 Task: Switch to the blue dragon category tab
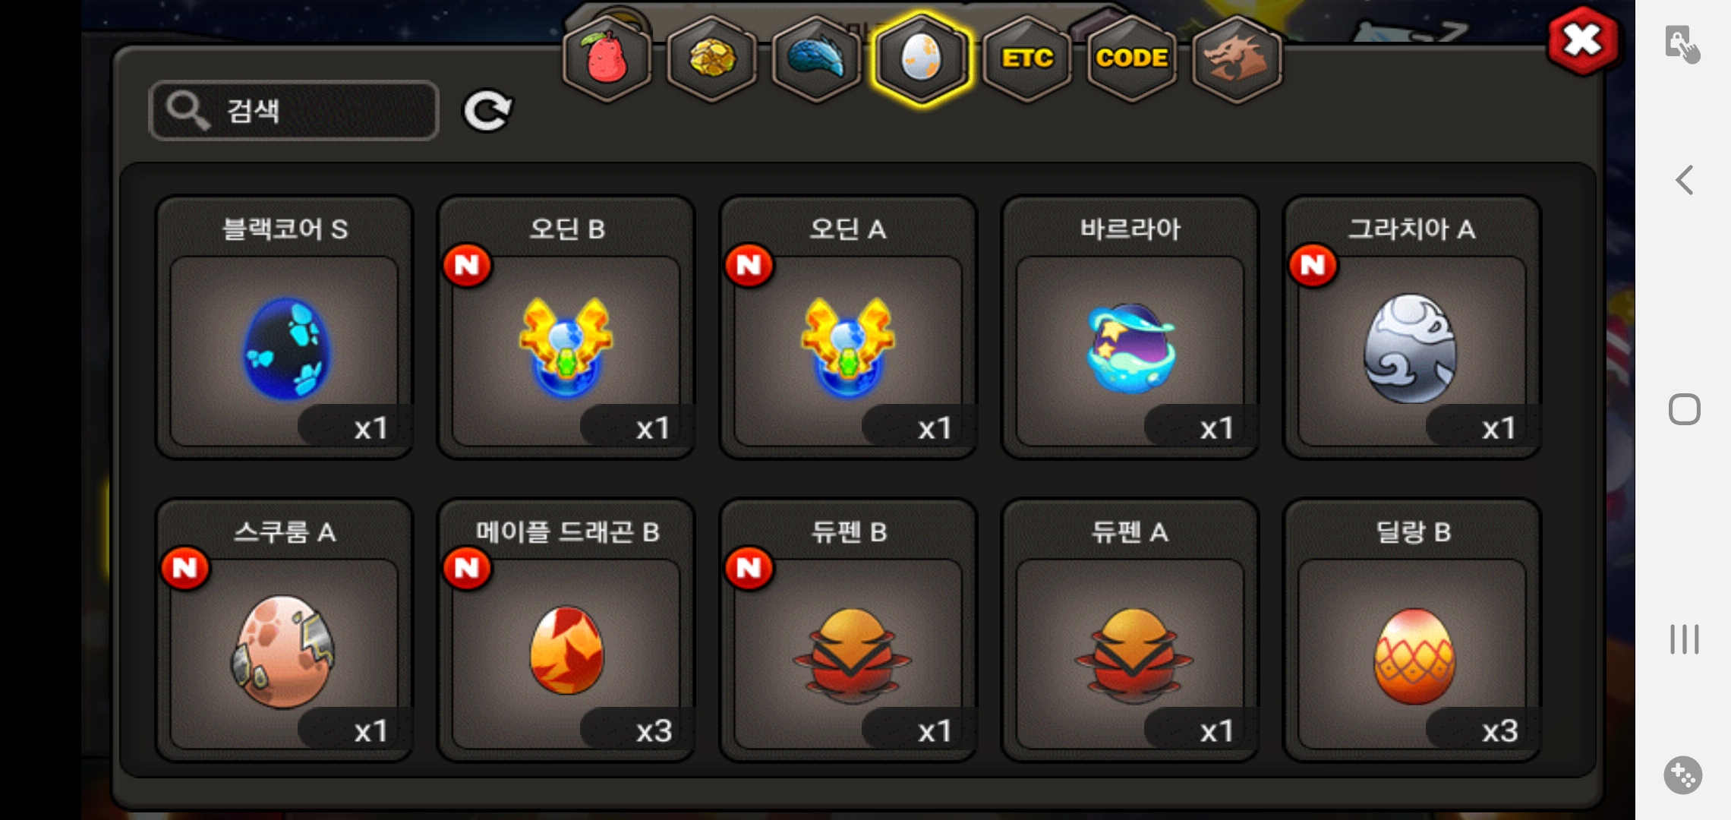(x=816, y=58)
